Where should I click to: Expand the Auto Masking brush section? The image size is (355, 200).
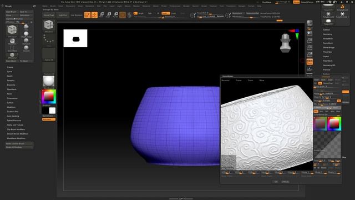(x=13, y=116)
